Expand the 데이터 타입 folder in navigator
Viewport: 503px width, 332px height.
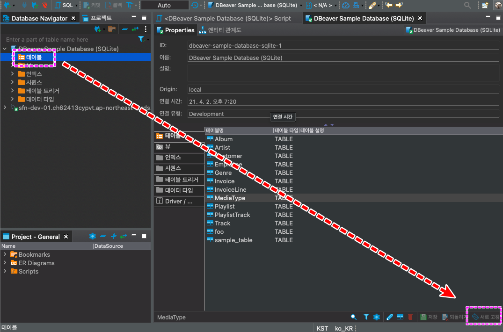coord(12,99)
